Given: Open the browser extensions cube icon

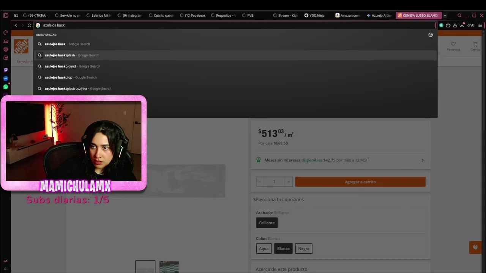Looking at the screenshot, I should click(x=448, y=25).
